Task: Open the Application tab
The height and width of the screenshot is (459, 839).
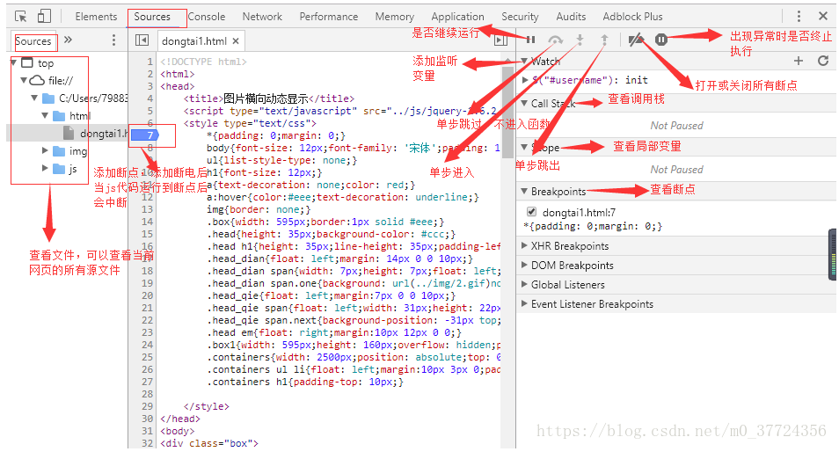Action: (x=457, y=17)
